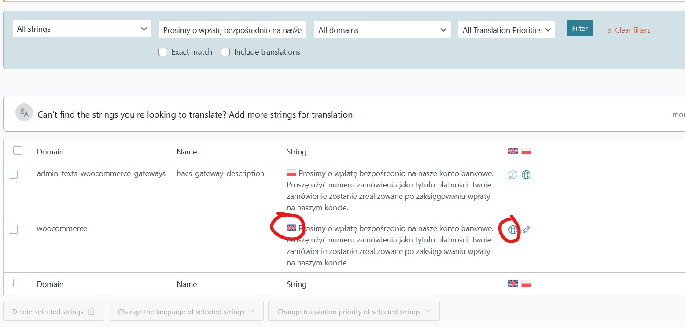
Task: Click the UK flag in table header
Action: pos(513,151)
